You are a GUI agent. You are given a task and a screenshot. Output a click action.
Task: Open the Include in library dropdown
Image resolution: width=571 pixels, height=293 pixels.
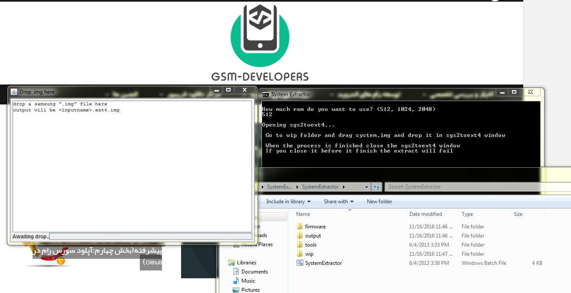pos(288,202)
